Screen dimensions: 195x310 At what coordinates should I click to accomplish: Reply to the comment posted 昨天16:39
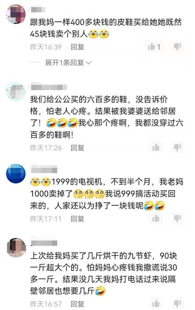[78, 47]
